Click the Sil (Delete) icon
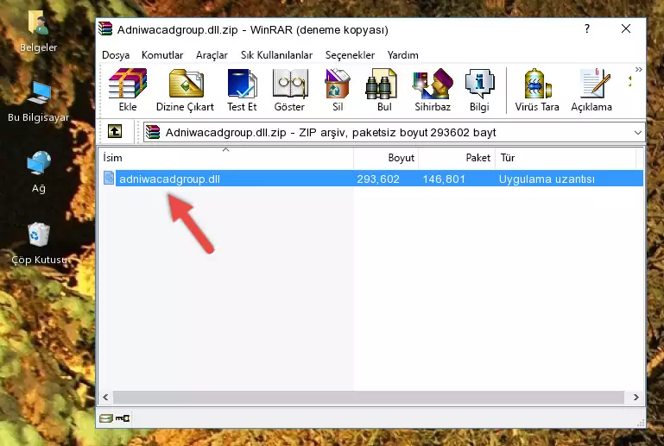 tap(338, 90)
